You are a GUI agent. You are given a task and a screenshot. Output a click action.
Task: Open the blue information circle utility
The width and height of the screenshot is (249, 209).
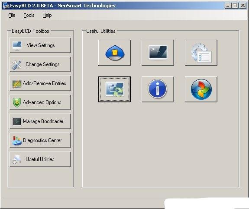pos(158,89)
